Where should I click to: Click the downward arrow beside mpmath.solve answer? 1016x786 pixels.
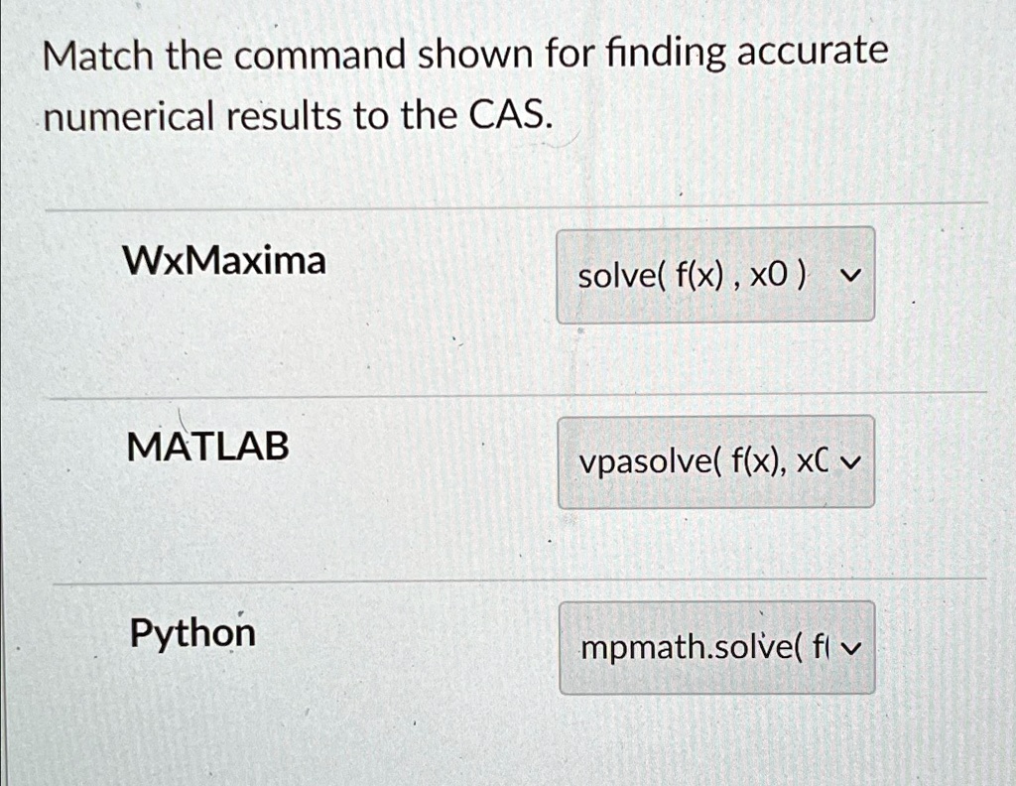pos(851,647)
